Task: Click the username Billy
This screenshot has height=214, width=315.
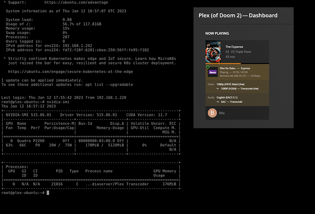Action: [x=222, y=113]
